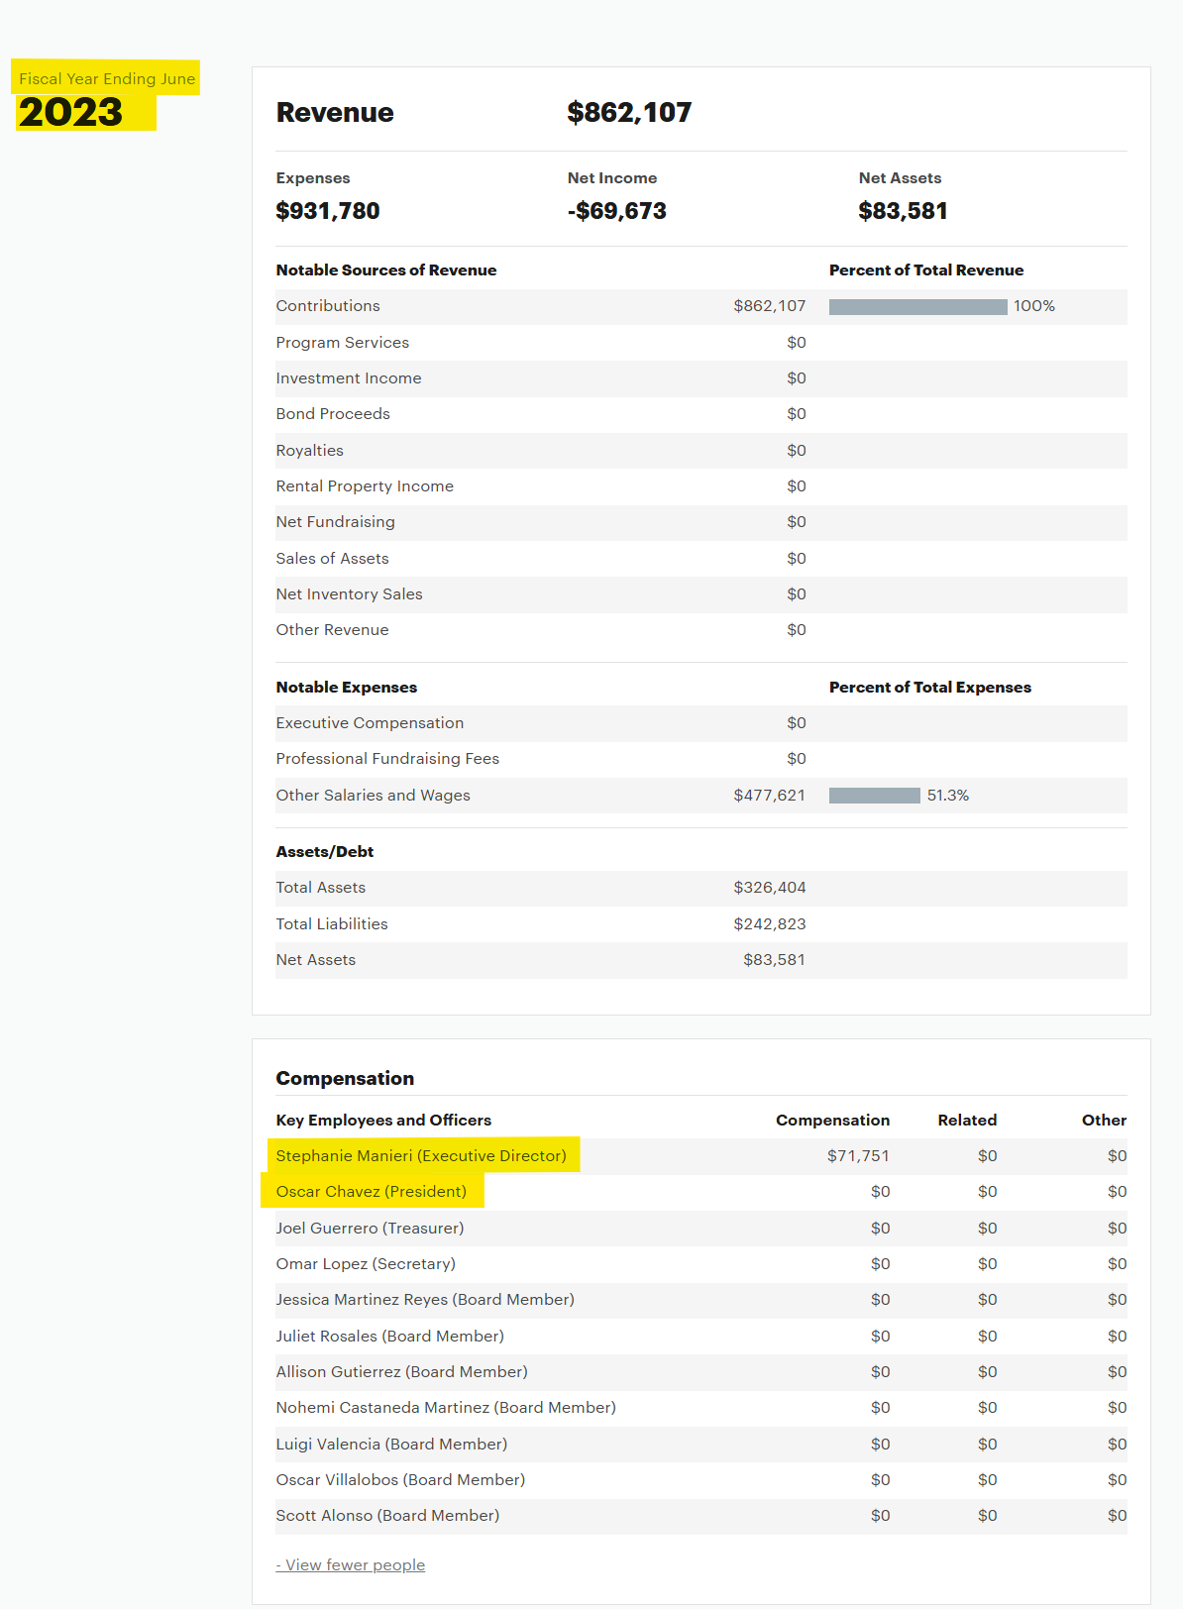Click the Net Inventory Sales row label
Screen dimensions: 1183x1609
pos(350,593)
